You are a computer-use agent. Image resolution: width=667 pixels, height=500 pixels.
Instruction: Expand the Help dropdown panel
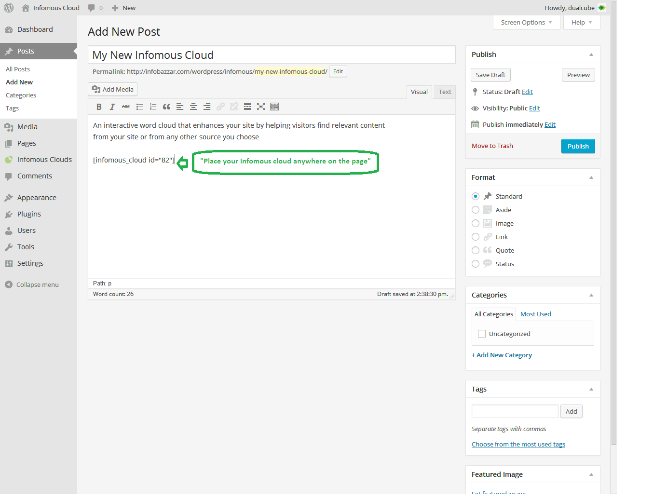(x=581, y=23)
